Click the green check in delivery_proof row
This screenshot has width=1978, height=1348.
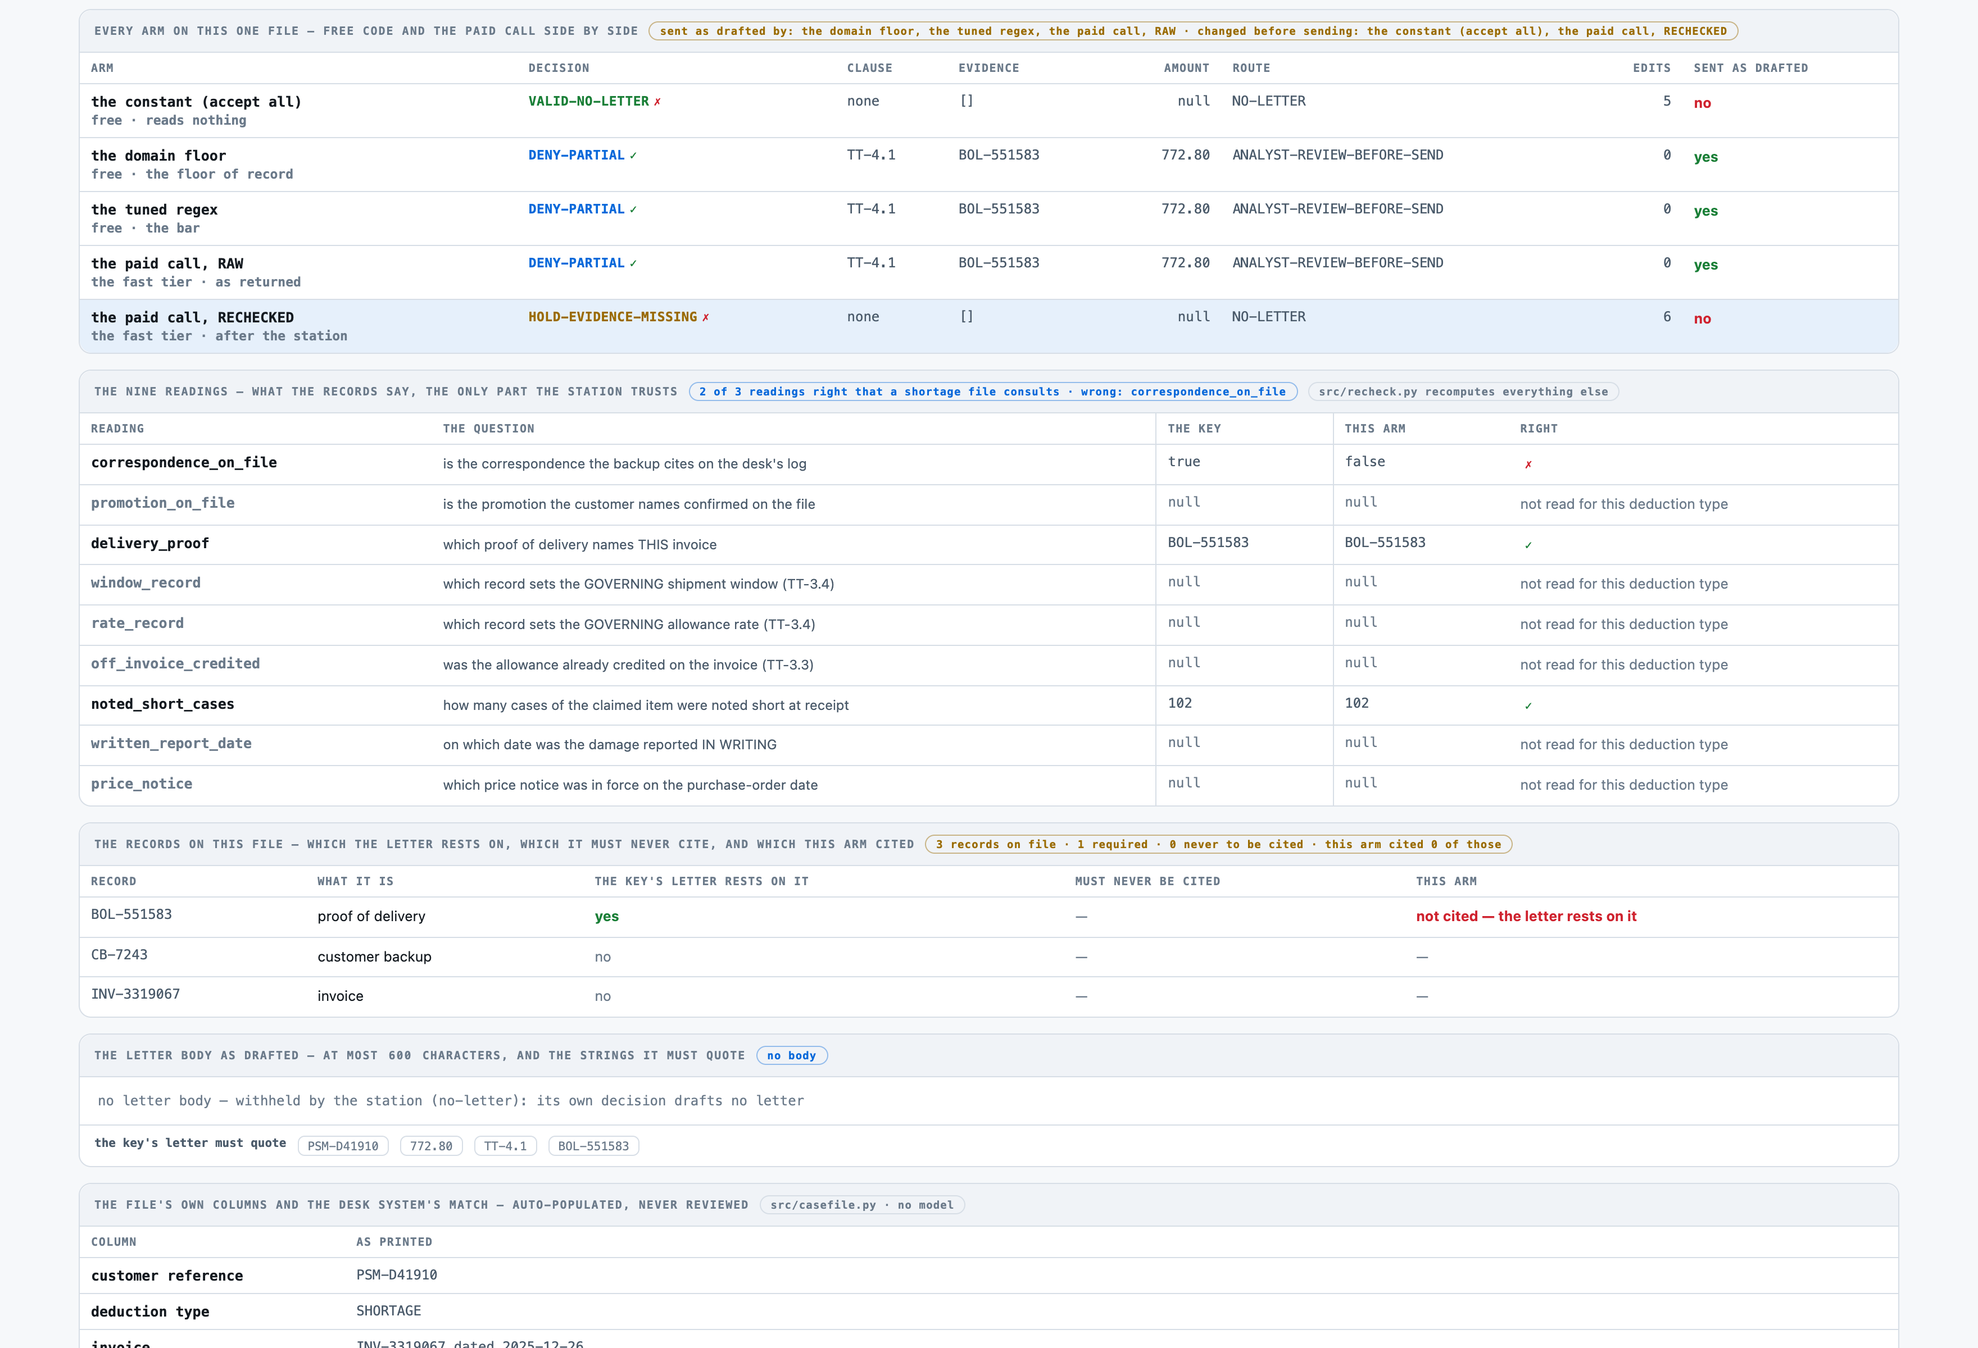1528,545
